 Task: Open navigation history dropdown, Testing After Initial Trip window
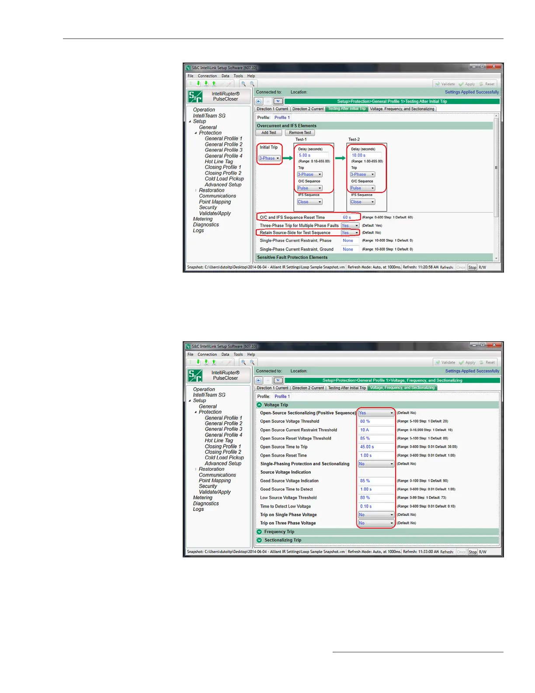coord(278,101)
